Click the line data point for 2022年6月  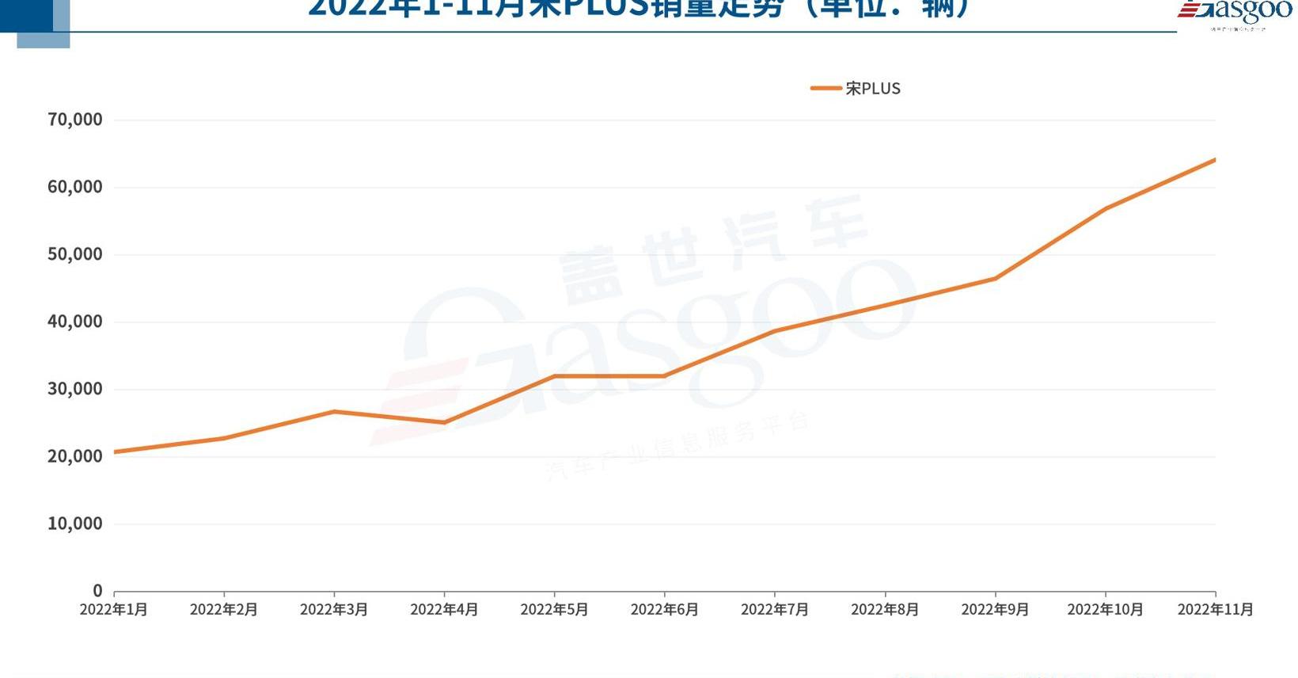click(x=664, y=376)
